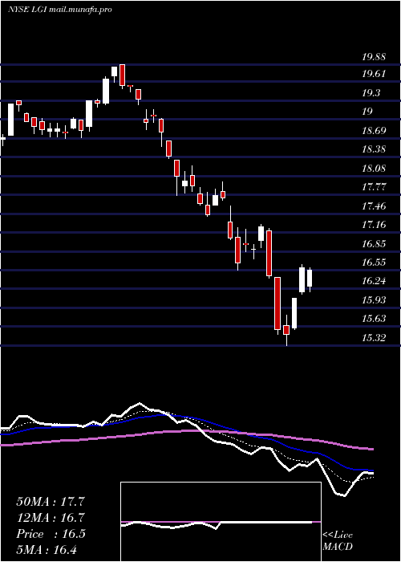Click the 12MA : 16.7 readout
The height and width of the screenshot is (562, 401).
click(x=51, y=518)
